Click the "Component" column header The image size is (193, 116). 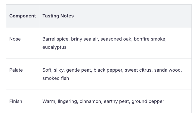pos(22,16)
